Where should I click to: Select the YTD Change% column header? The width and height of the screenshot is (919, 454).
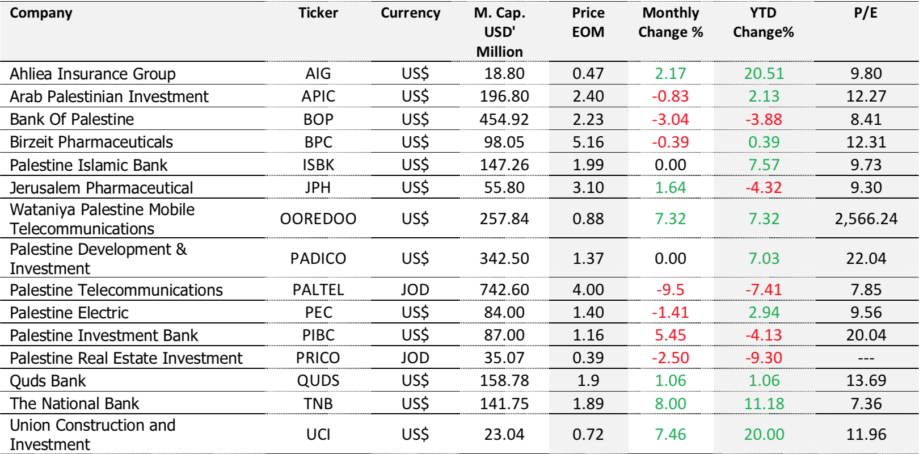(x=763, y=23)
